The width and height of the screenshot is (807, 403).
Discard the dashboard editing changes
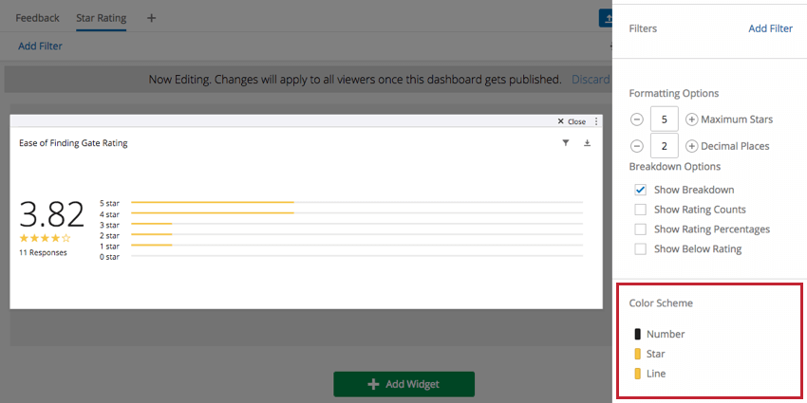pos(591,80)
